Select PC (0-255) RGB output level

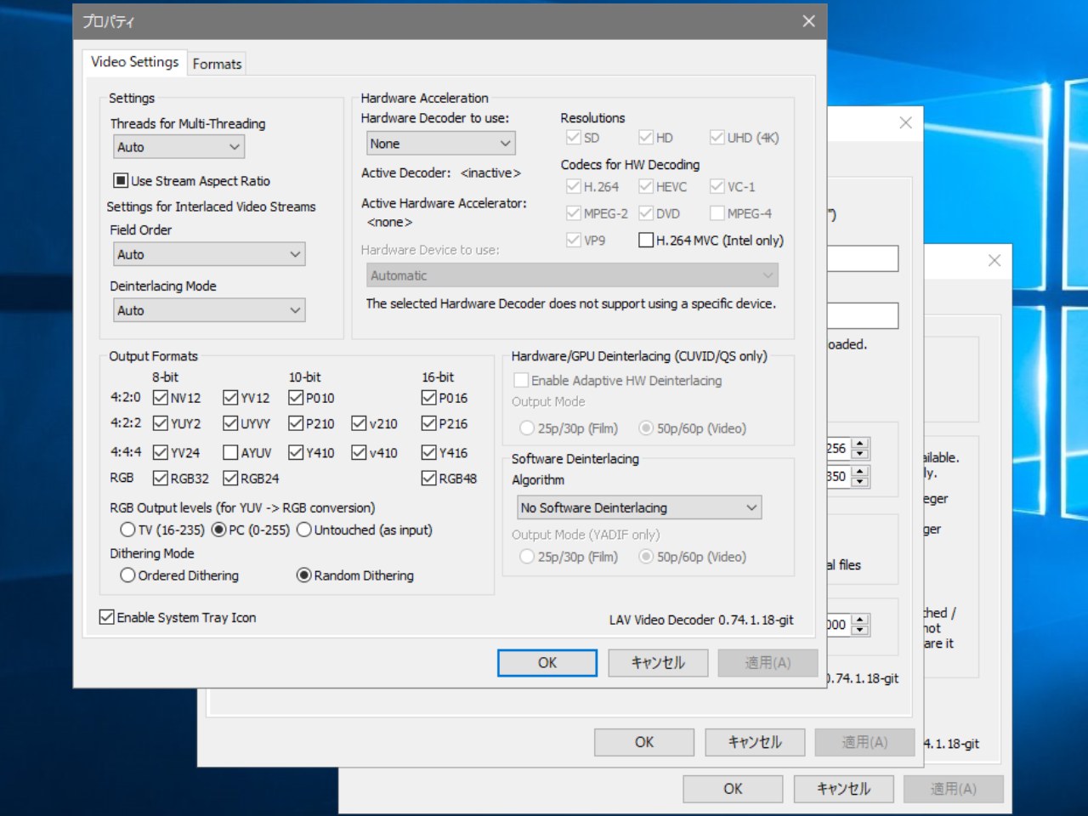(218, 530)
